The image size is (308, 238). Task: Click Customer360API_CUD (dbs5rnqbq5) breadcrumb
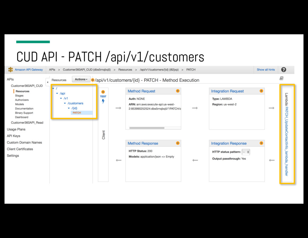(87, 70)
